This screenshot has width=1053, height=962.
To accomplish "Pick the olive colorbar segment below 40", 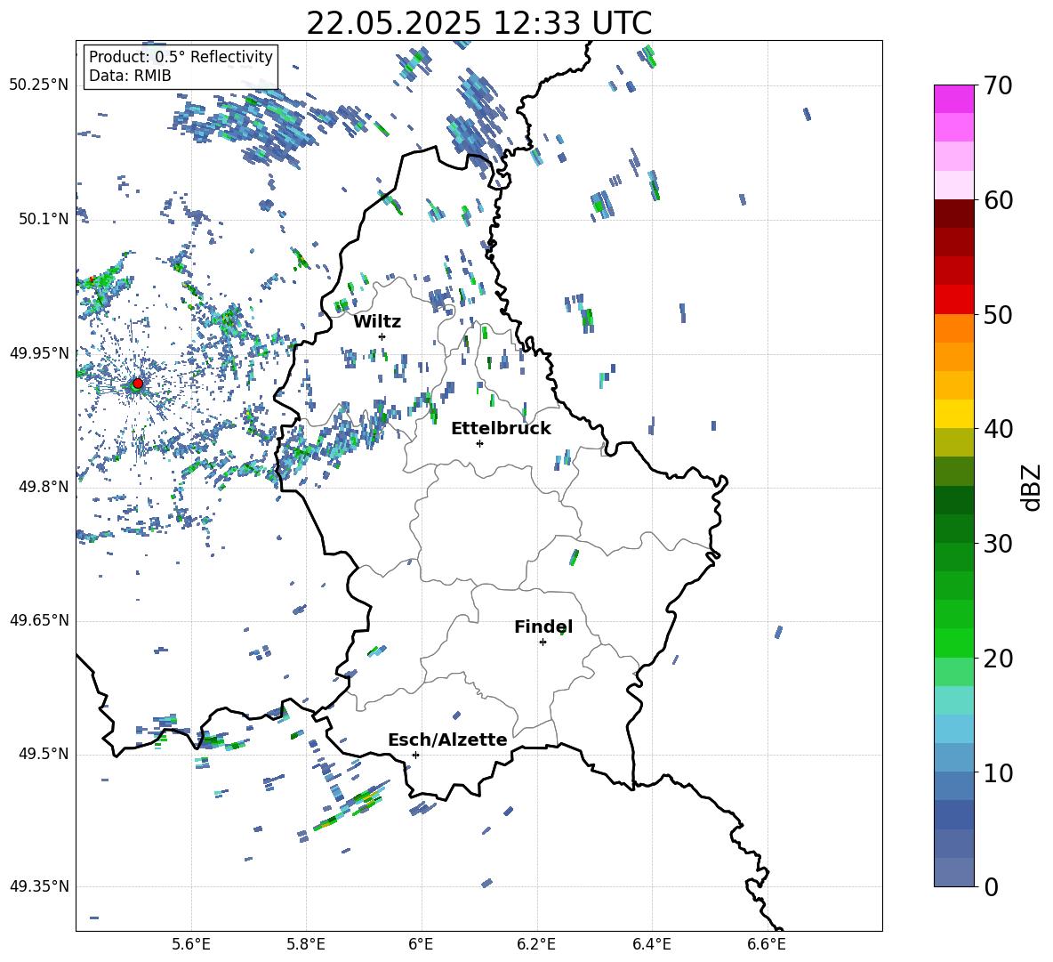I will 954,442.
